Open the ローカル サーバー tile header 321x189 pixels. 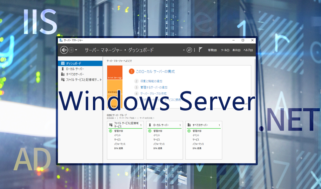click(165, 125)
